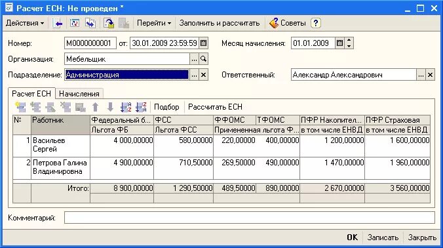Click Заполнить и рассчитать button
The height and width of the screenshot is (248, 443).
coord(220,23)
